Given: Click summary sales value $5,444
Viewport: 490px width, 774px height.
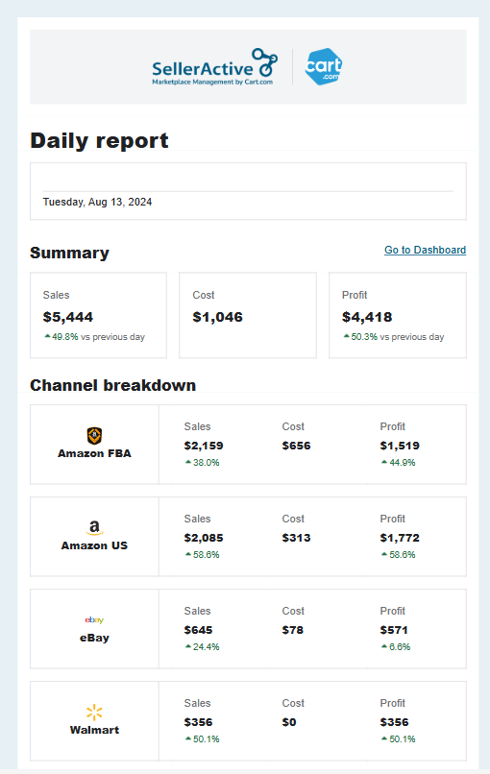Looking at the screenshot, I should pyautogui.click(x=68, y=317).
